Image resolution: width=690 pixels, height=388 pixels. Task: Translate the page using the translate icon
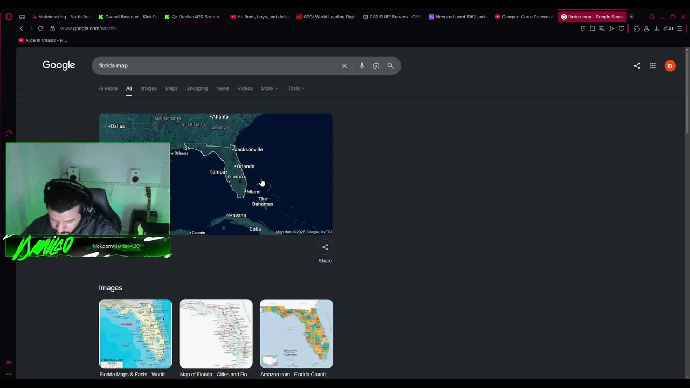tap(602, 29)
